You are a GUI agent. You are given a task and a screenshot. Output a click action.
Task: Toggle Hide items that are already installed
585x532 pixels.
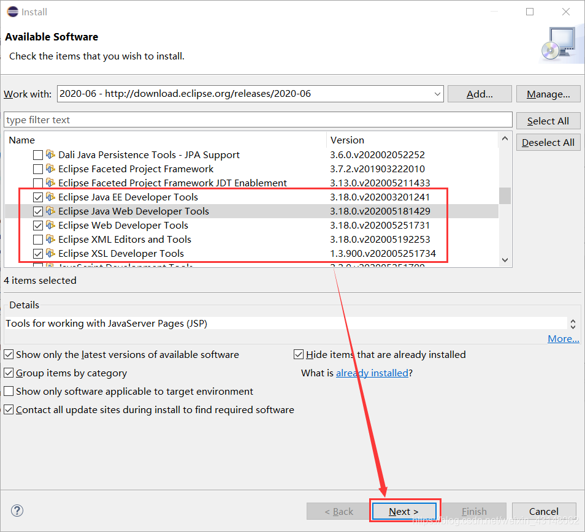pyautogui.click(x=299, y=354)
